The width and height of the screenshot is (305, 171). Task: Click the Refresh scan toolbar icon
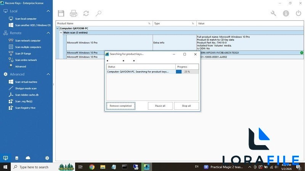[86, 13]
